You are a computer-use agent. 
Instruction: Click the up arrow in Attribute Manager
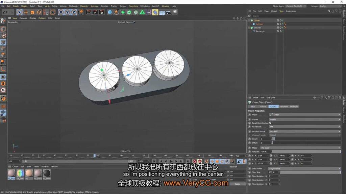click(322, 97)
